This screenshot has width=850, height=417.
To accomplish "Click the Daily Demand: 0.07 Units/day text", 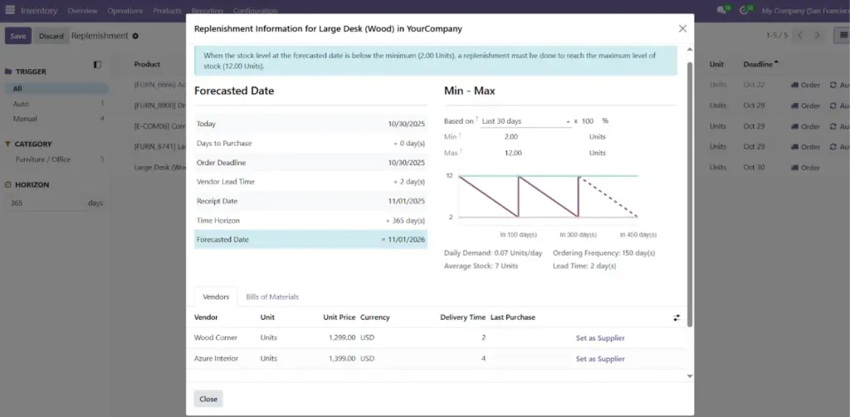I will tap(493, 253).
